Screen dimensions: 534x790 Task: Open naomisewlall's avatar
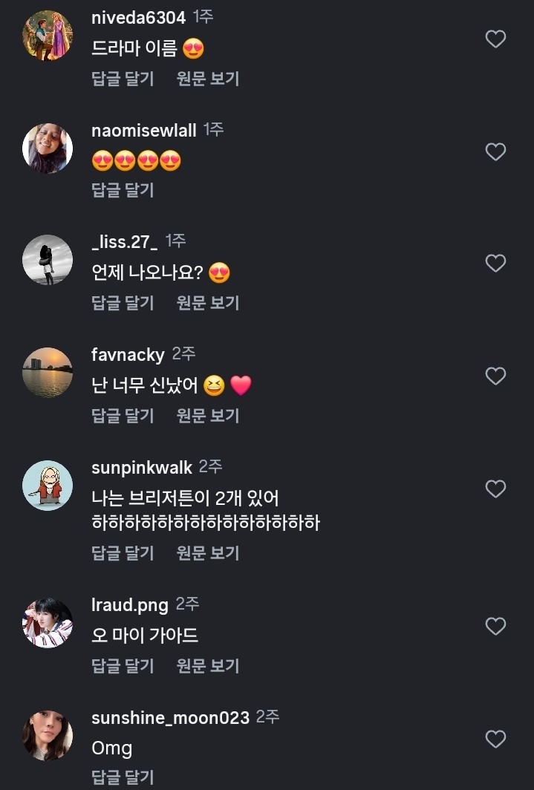tap(48, 148)
